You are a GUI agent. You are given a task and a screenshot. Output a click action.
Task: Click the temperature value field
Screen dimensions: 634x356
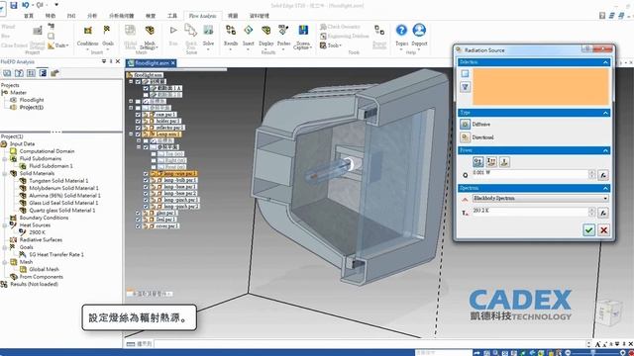[530, 213]
